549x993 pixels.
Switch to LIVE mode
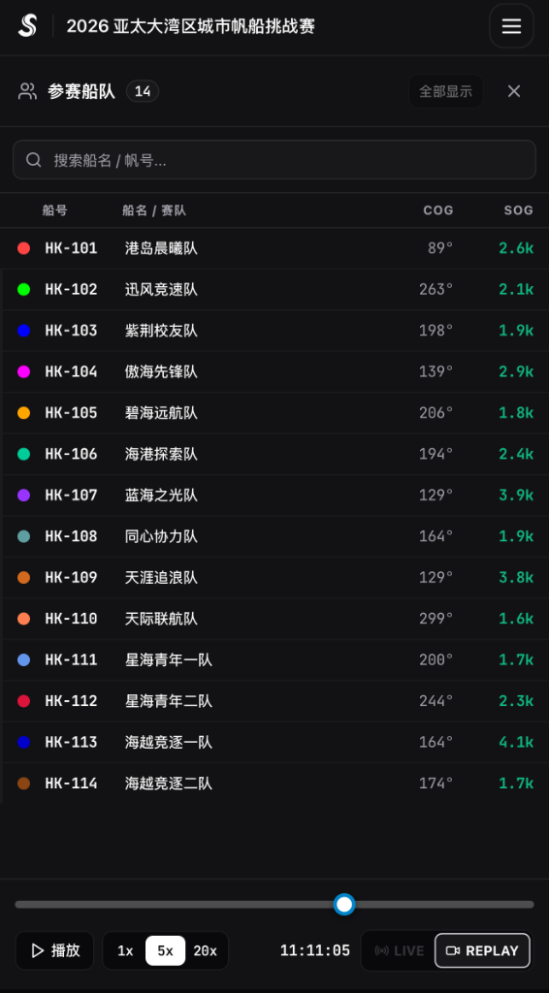(x=399, y=950)
